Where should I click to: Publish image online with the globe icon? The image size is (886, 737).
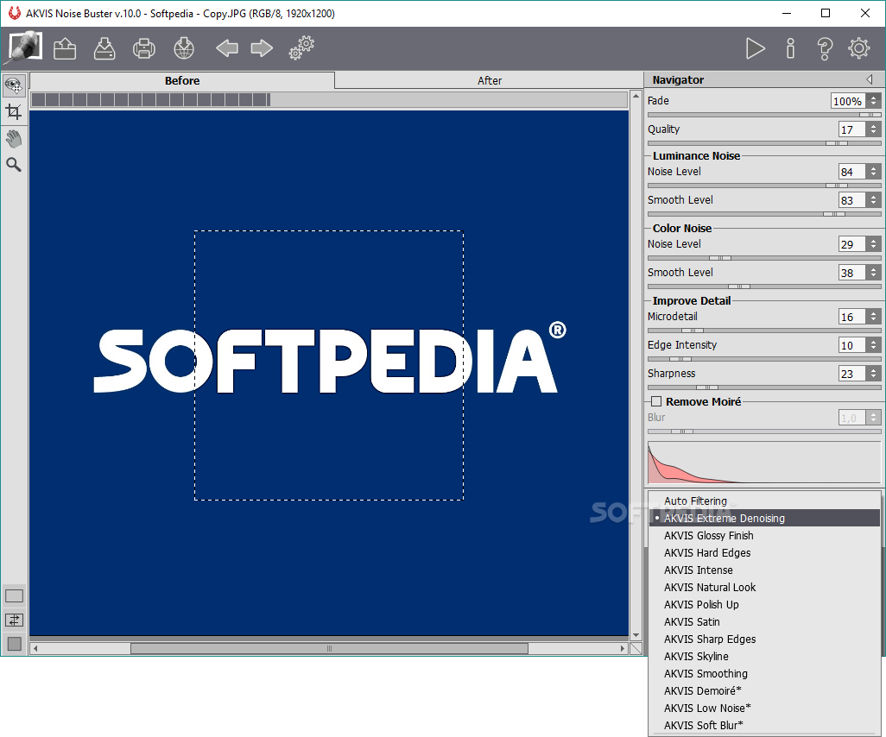tap(184, 48)
